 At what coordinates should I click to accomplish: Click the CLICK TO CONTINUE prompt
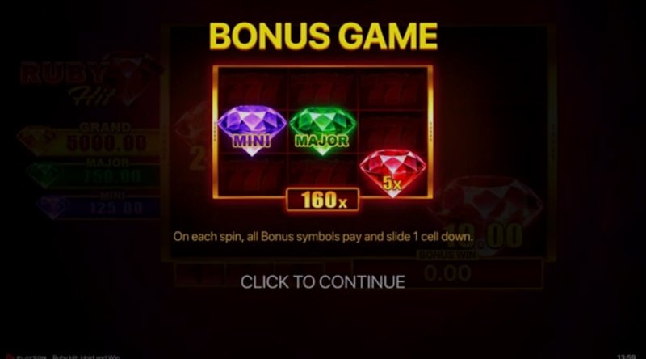pos(322,282)
